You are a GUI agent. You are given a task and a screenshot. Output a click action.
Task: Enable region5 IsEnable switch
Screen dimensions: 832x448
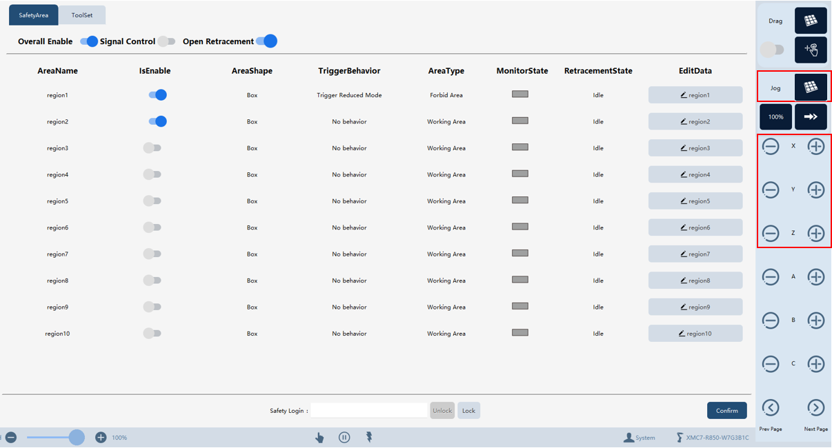tap(152, 201)
